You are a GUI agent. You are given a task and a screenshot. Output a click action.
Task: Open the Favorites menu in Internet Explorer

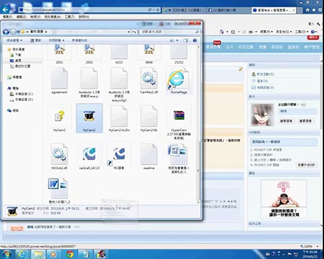[x=52, y=17]
